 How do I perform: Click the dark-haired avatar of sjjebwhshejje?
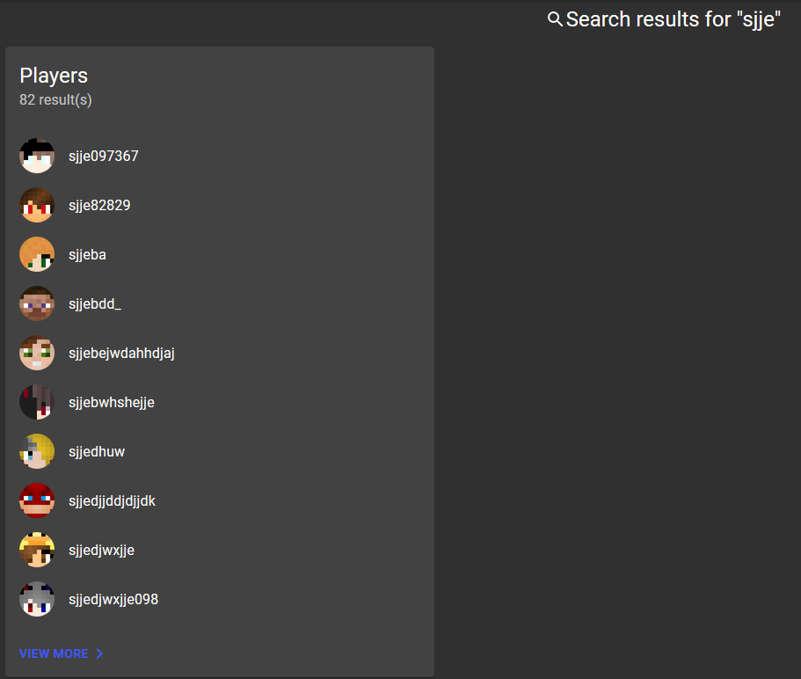tap(37, 402)
